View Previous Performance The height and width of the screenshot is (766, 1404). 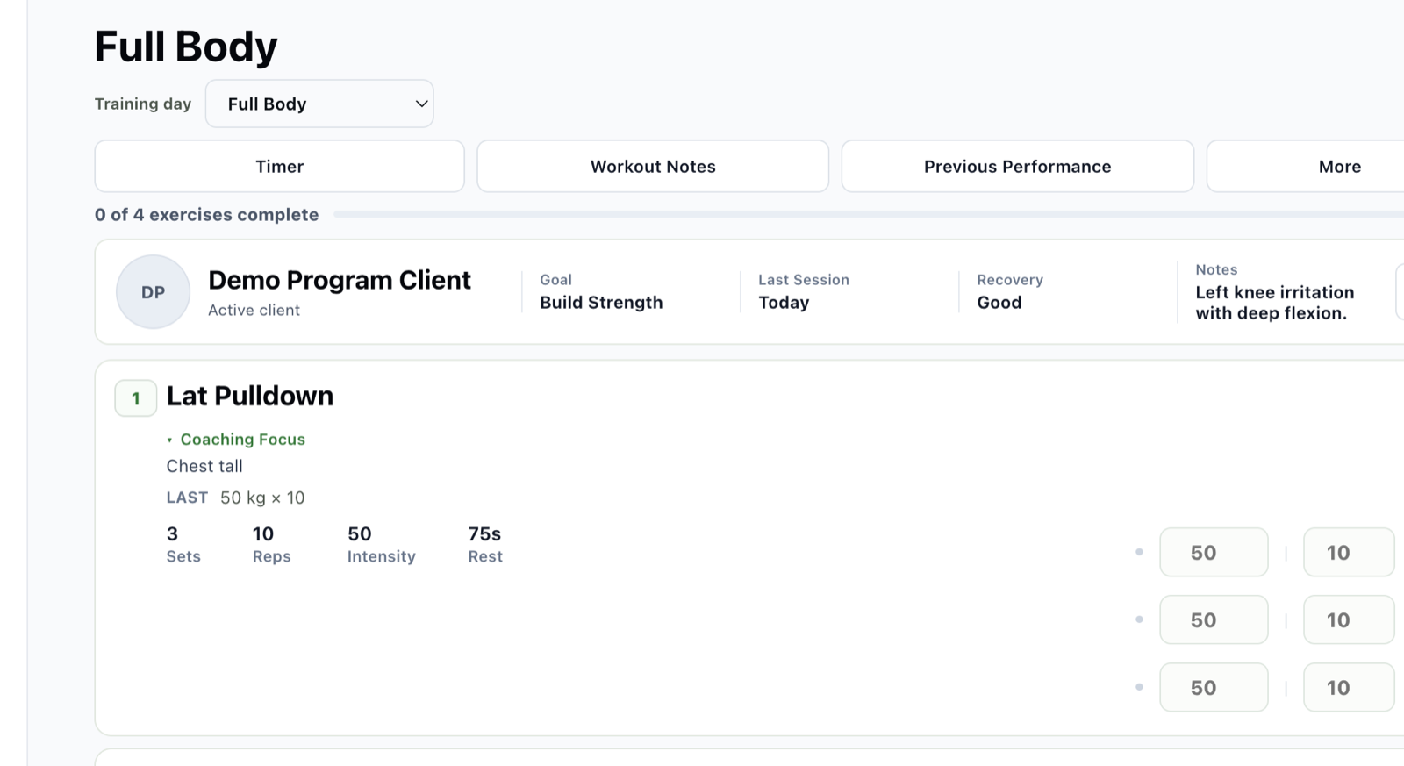coord(1018,166)
